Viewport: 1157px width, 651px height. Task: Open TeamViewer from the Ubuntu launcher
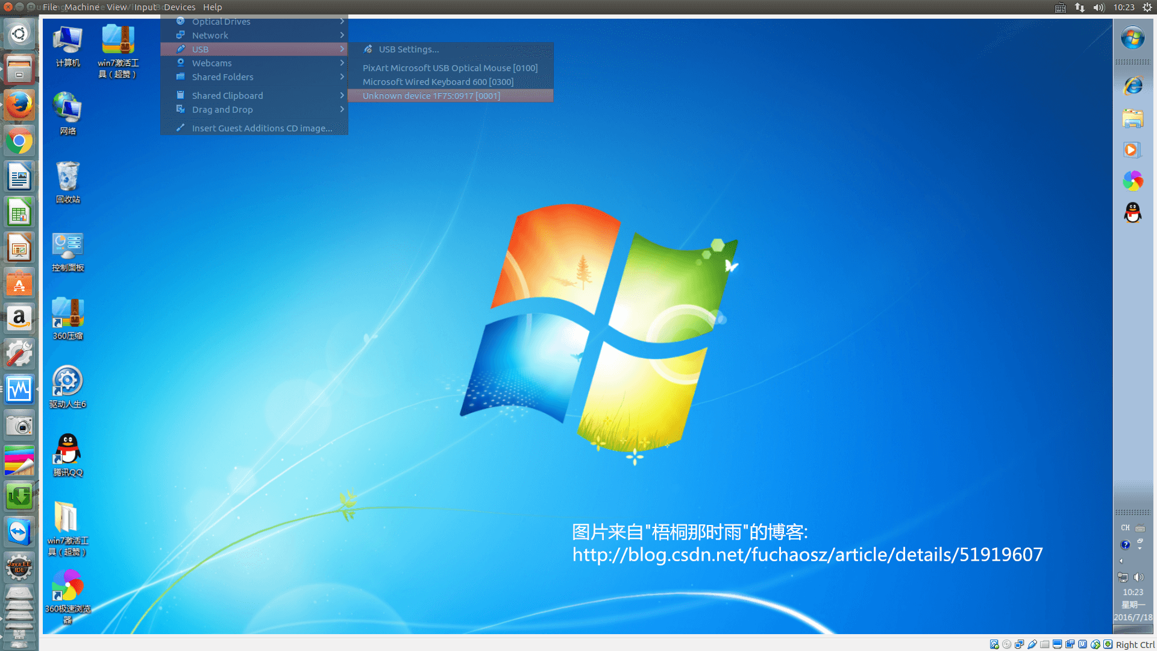19,531
